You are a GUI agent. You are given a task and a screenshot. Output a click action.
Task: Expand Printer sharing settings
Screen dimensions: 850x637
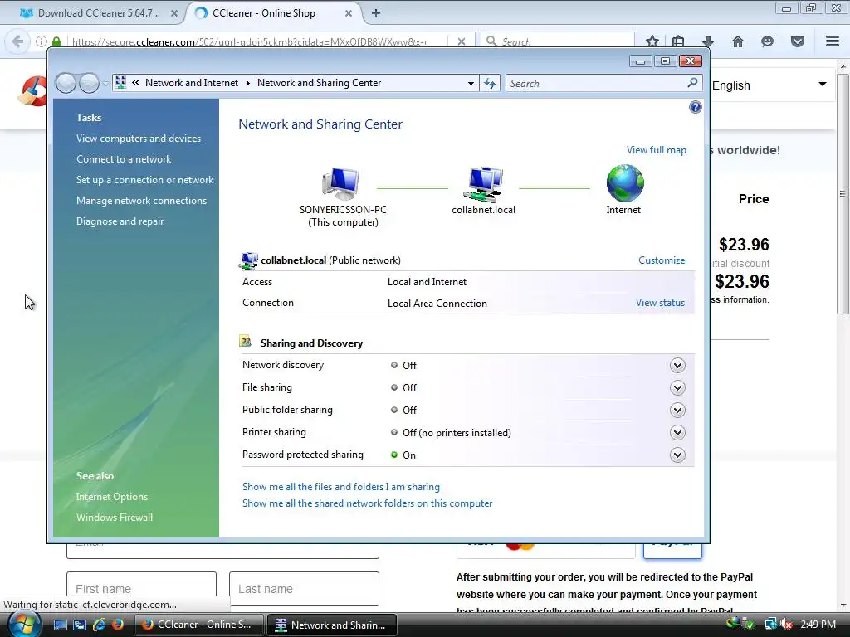pos(677,432)
